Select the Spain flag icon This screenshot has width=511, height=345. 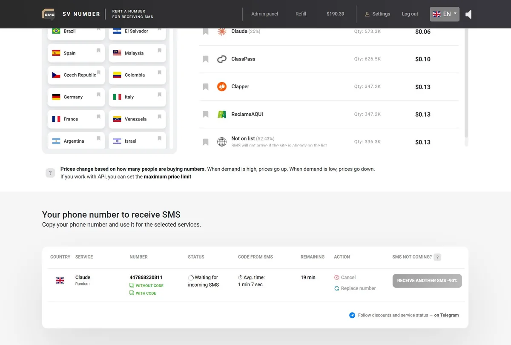click(x=56, y=53)
